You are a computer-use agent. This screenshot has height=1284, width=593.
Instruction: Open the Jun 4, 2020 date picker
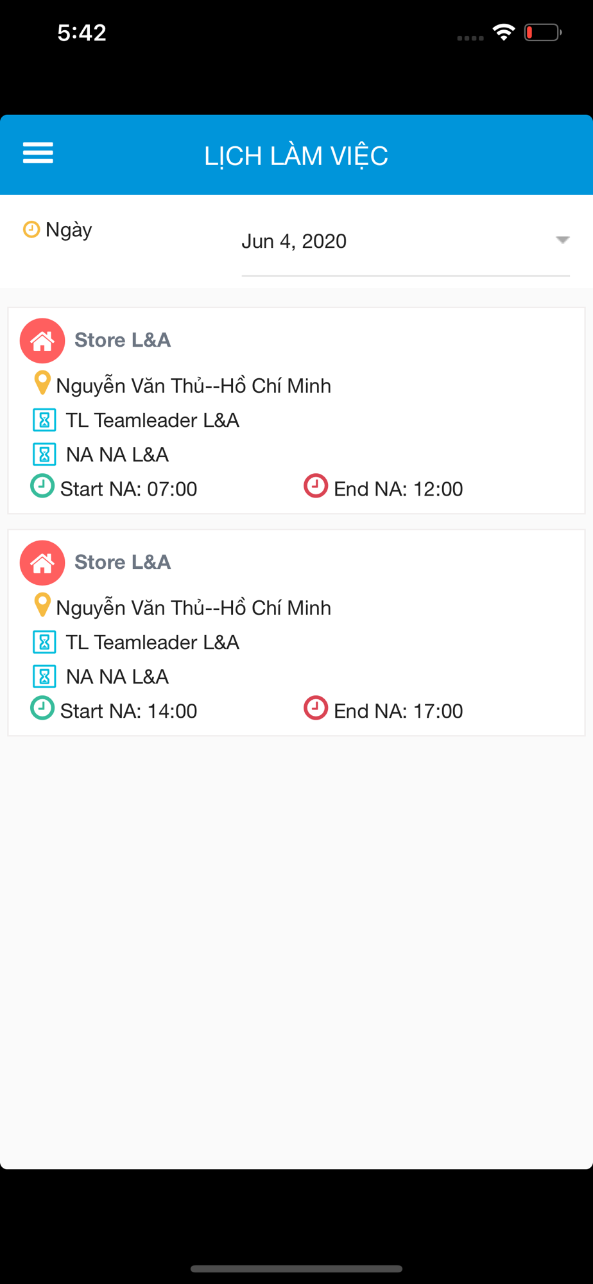pyautogui.click(x=406, y=242)
